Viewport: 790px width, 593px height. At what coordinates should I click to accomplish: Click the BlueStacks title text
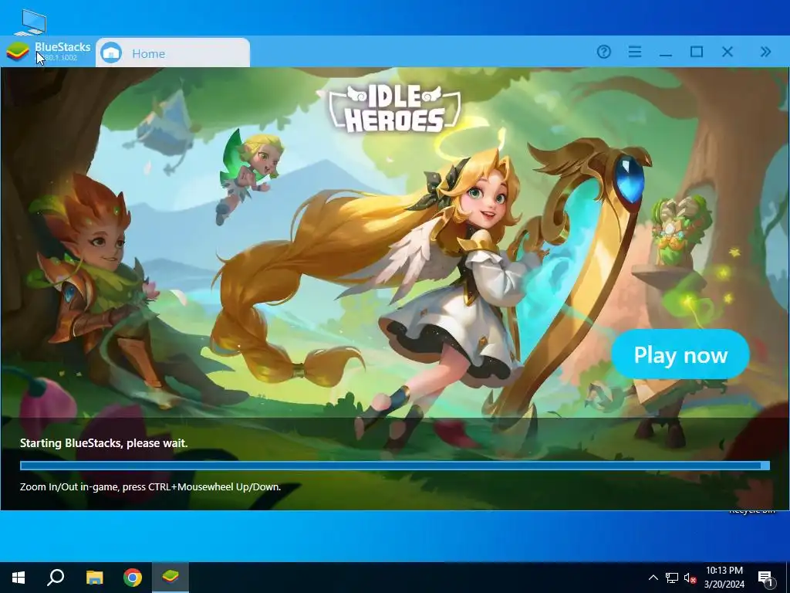tap(62, 47)
